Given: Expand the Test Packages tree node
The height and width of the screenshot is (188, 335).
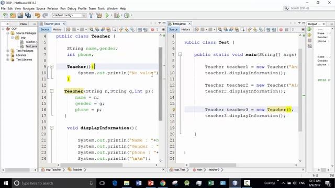Looking at the screenshot, I should coord(8,51).
